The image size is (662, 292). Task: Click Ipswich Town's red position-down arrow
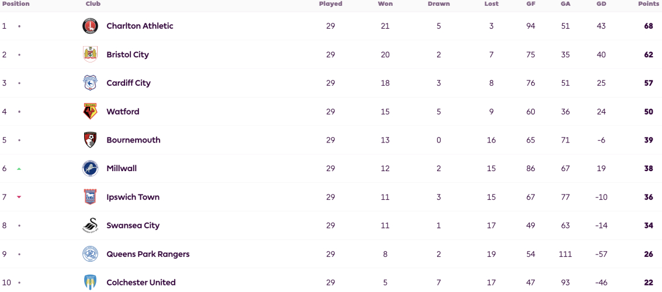tap(19, 197)
